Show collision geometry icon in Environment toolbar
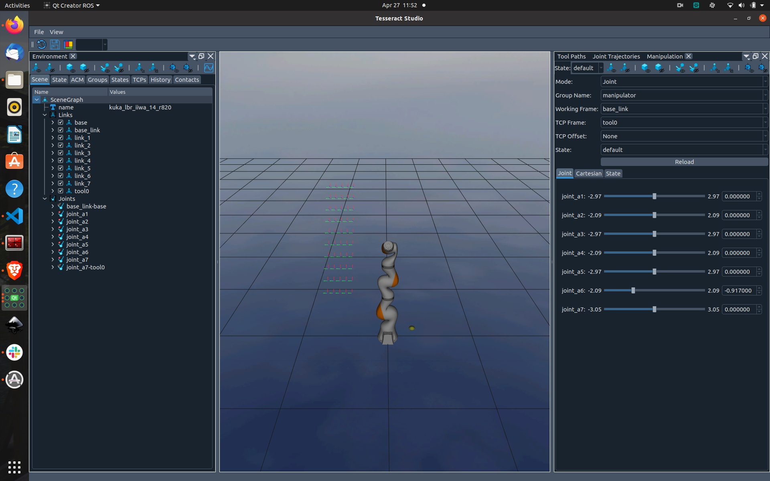This screenshot has width=770, height=481. (105, 68)
